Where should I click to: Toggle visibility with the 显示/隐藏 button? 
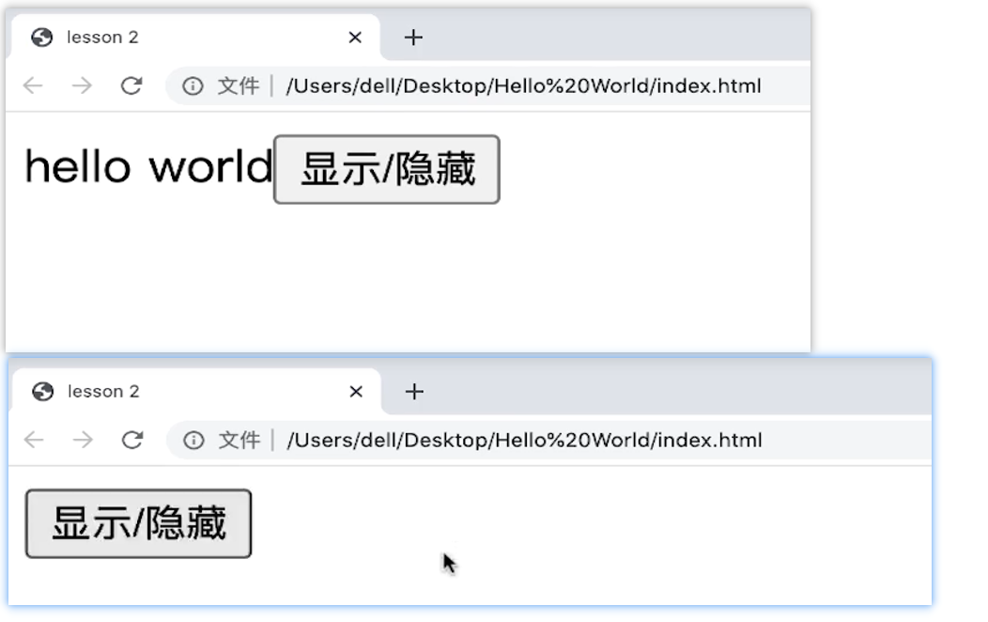coord(385,169)
